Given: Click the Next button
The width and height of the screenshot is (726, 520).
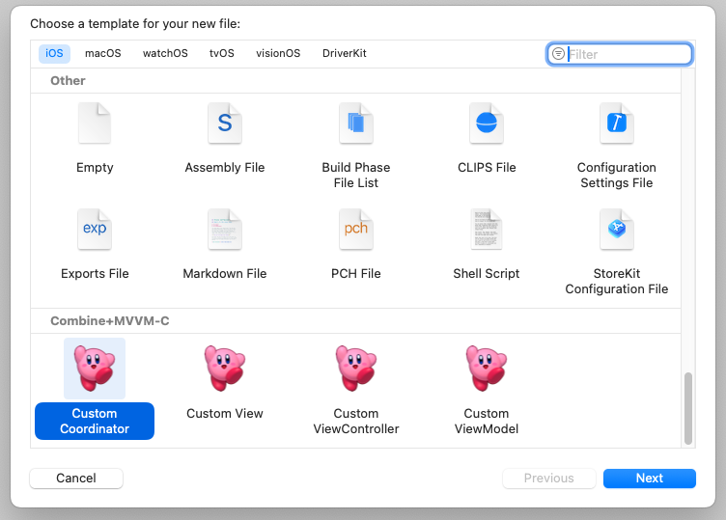Looking at the screenshot, I should click(x=649, y=478).
